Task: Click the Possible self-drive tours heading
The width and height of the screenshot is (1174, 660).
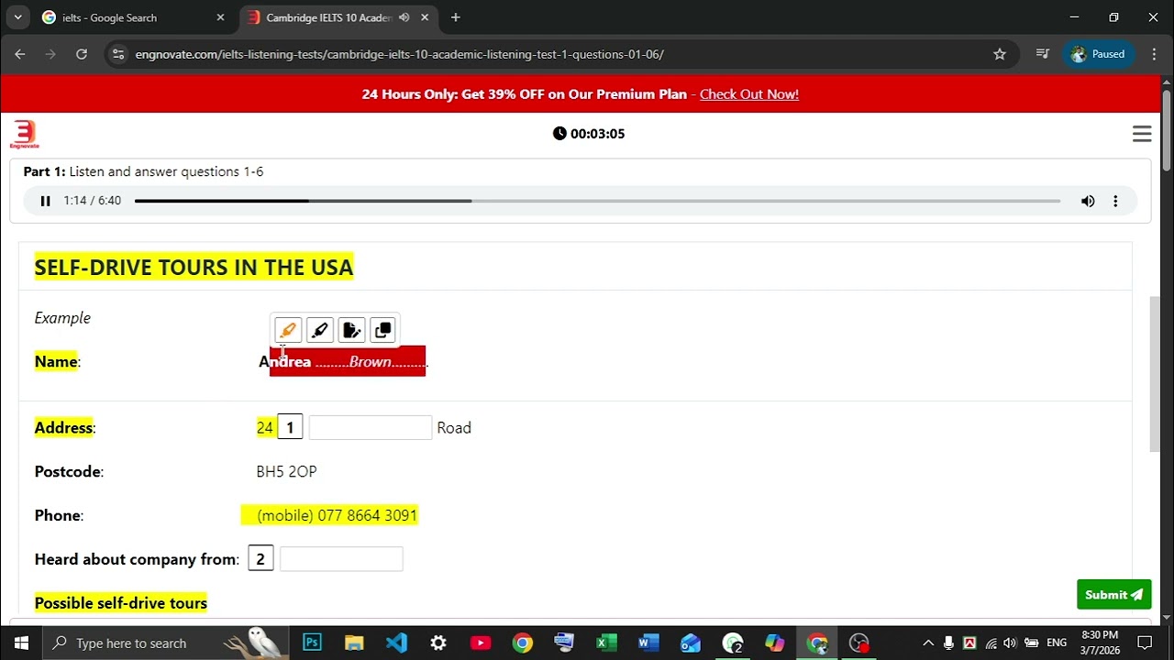Action: click(x=121, y=603)
